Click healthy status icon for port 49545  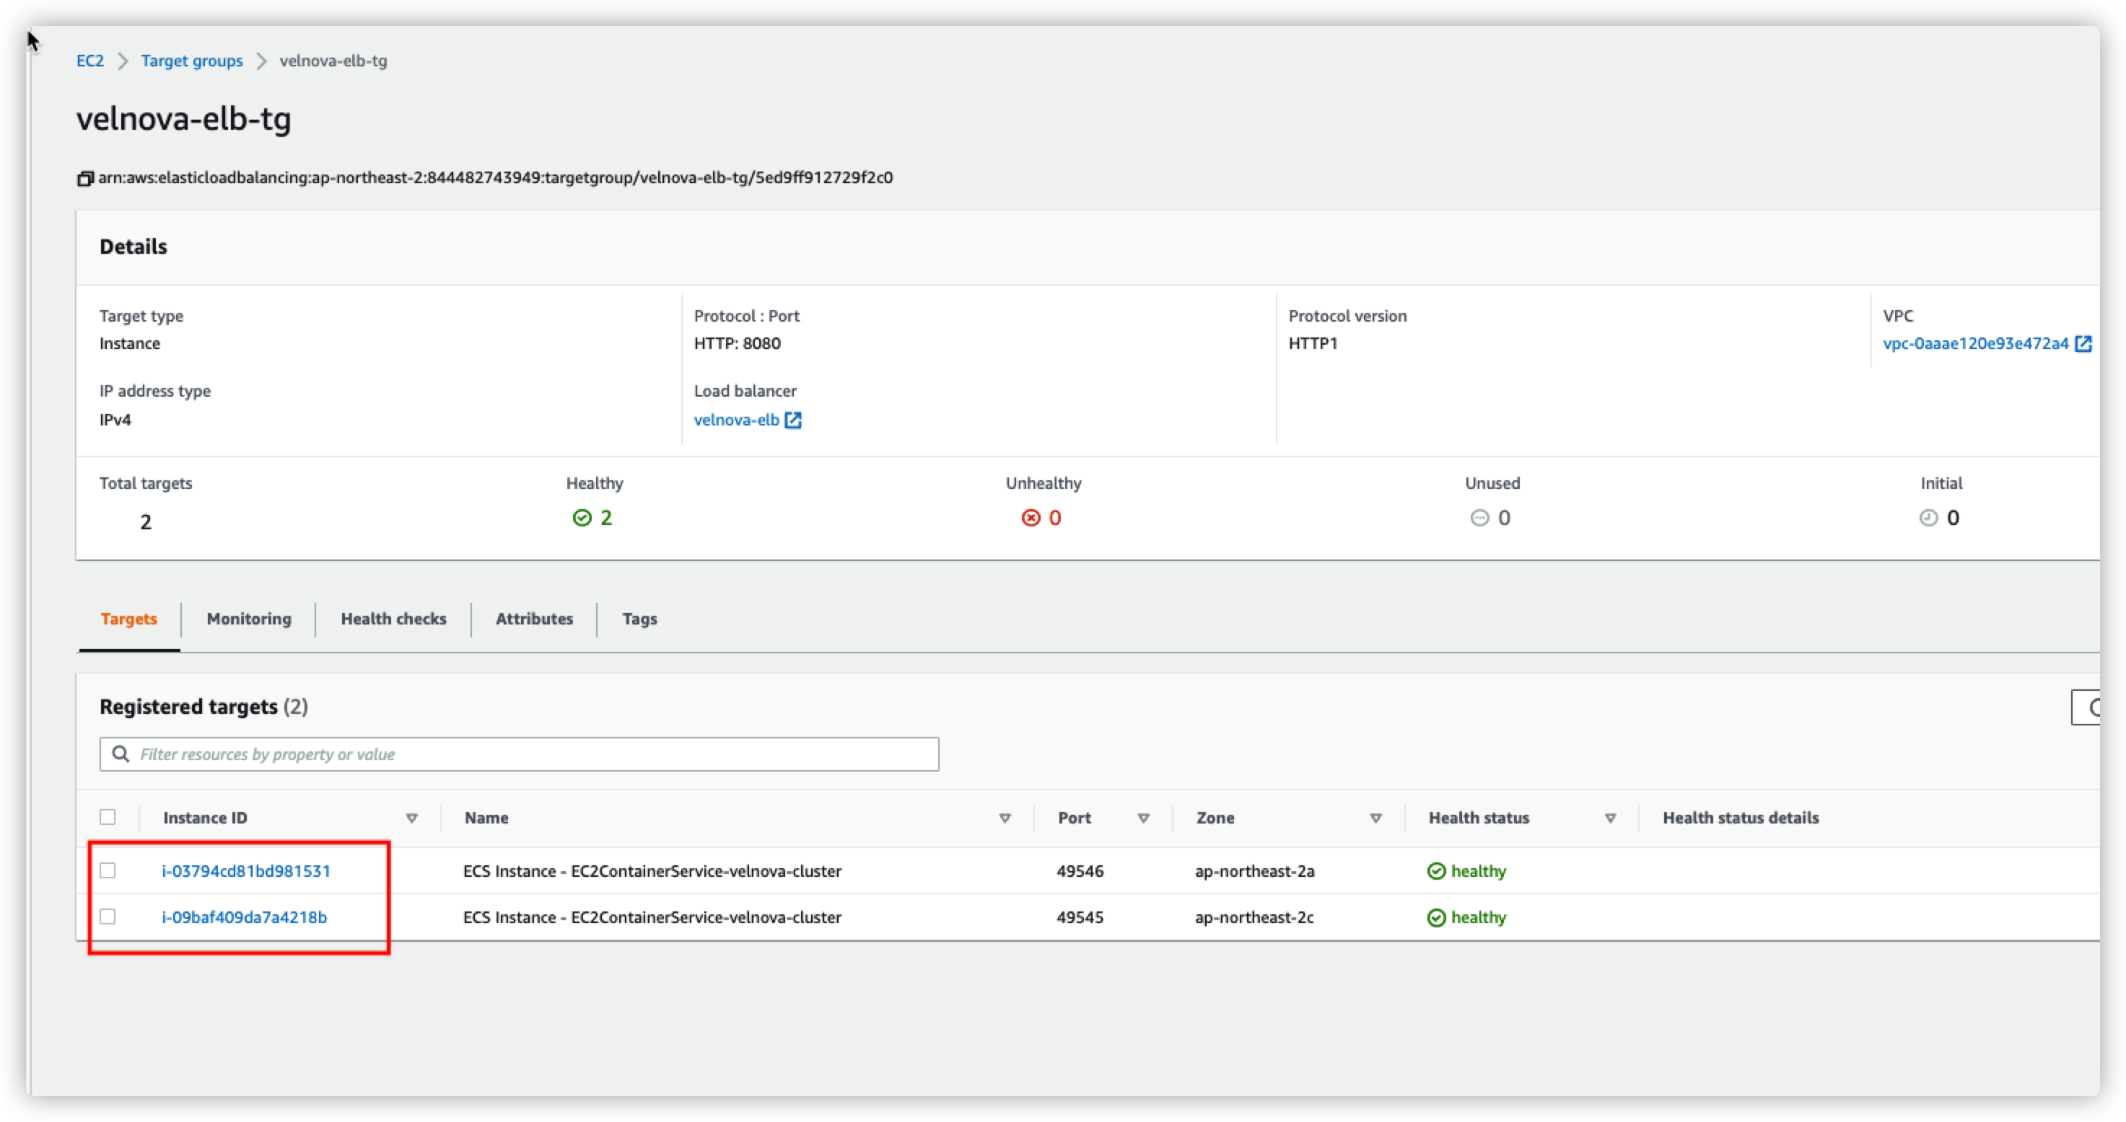pos(1436,917)
